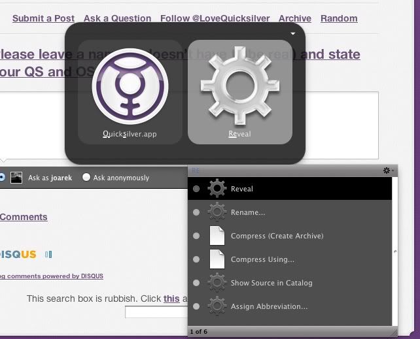Click the gear icon beside Show Source in Catalog
The width and height of the screenshot is (420, 339).
click(x=217, y=283)
